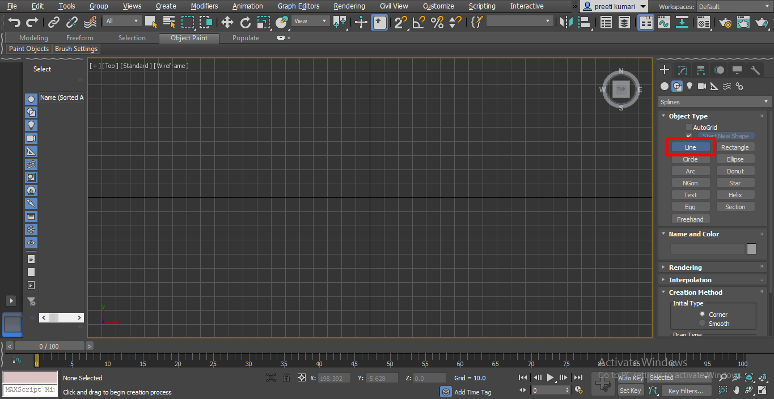Viewport: 774px width, 399px height.
Task: Click the Helix shape button
Action: (735, 194)
